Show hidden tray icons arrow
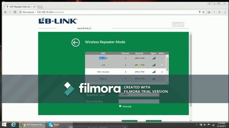Screen dimensions: 229x128 (197, 125)
